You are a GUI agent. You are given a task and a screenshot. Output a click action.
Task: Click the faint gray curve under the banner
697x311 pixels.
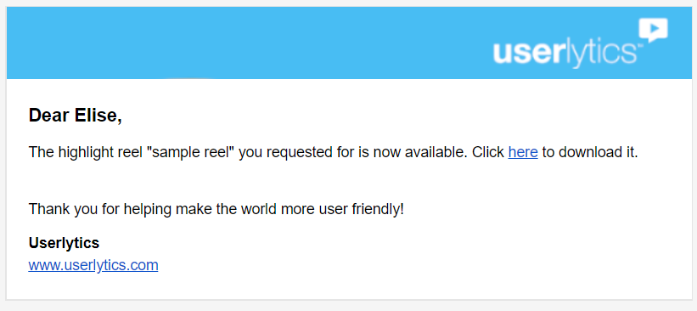coord(187,78)
